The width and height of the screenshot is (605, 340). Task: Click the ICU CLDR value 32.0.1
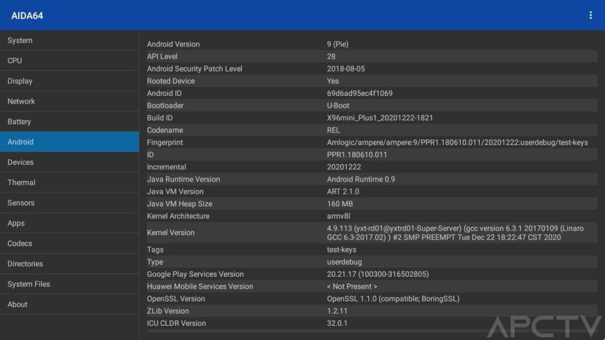pos(337,323)
